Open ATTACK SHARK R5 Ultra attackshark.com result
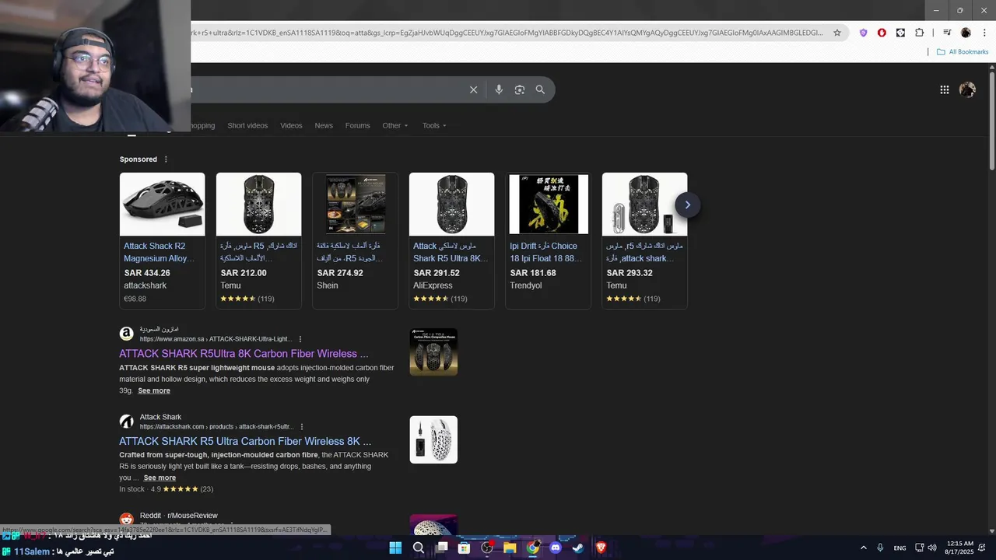Viewport: 996px width, 560px height. tap(245, 441)
